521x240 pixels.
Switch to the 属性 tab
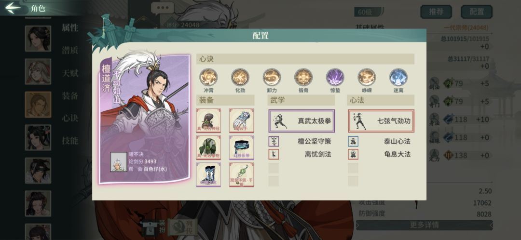(x=70, y=28)
